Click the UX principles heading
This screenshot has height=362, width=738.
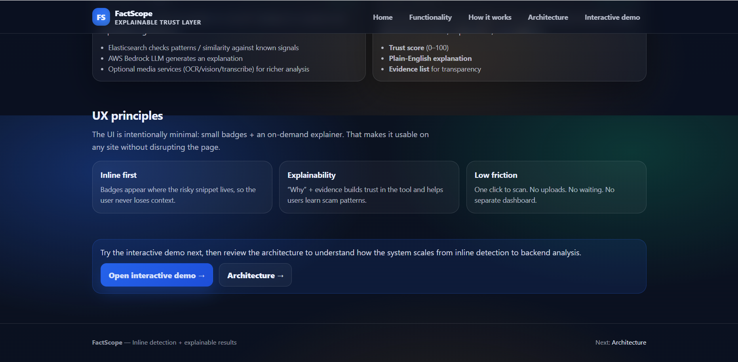pos(127,116)
